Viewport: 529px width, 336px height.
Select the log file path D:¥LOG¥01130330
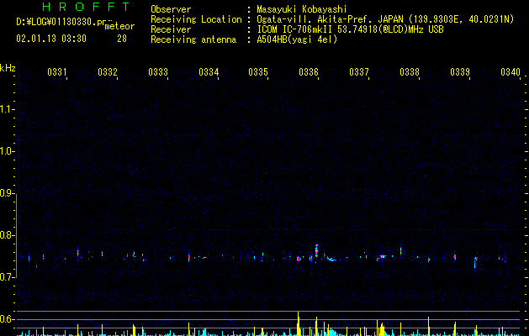pyautogui.click(x=61, y=22)
